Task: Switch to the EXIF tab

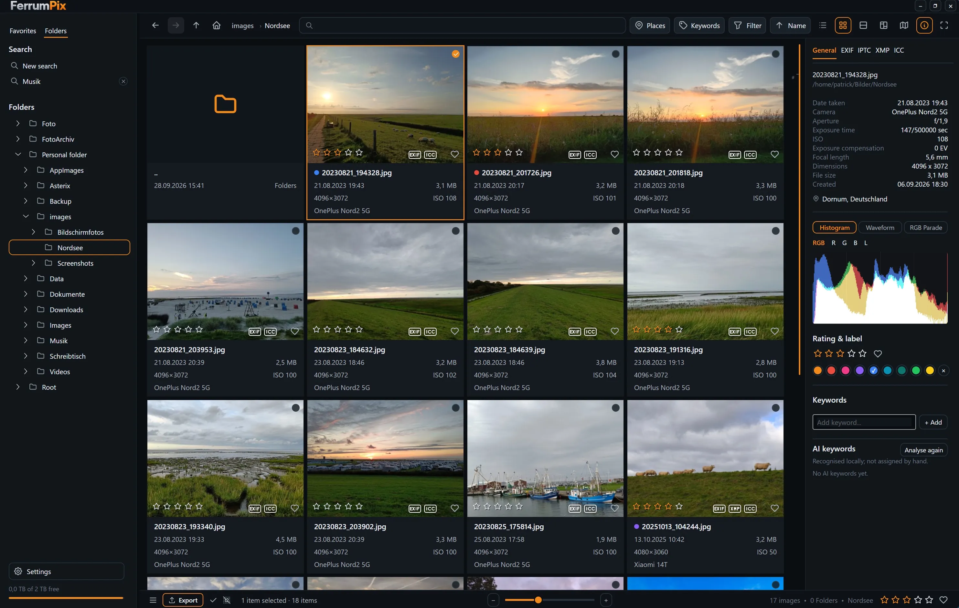Action: pos(847,50)
